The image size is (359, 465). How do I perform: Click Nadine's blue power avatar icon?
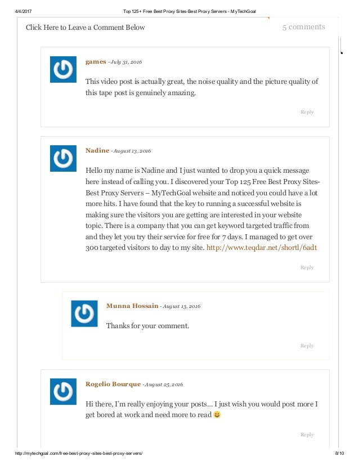tap(63, 158)
